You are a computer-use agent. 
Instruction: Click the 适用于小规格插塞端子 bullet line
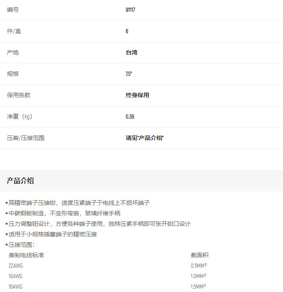pyautogui.click(x=52, y=234)
